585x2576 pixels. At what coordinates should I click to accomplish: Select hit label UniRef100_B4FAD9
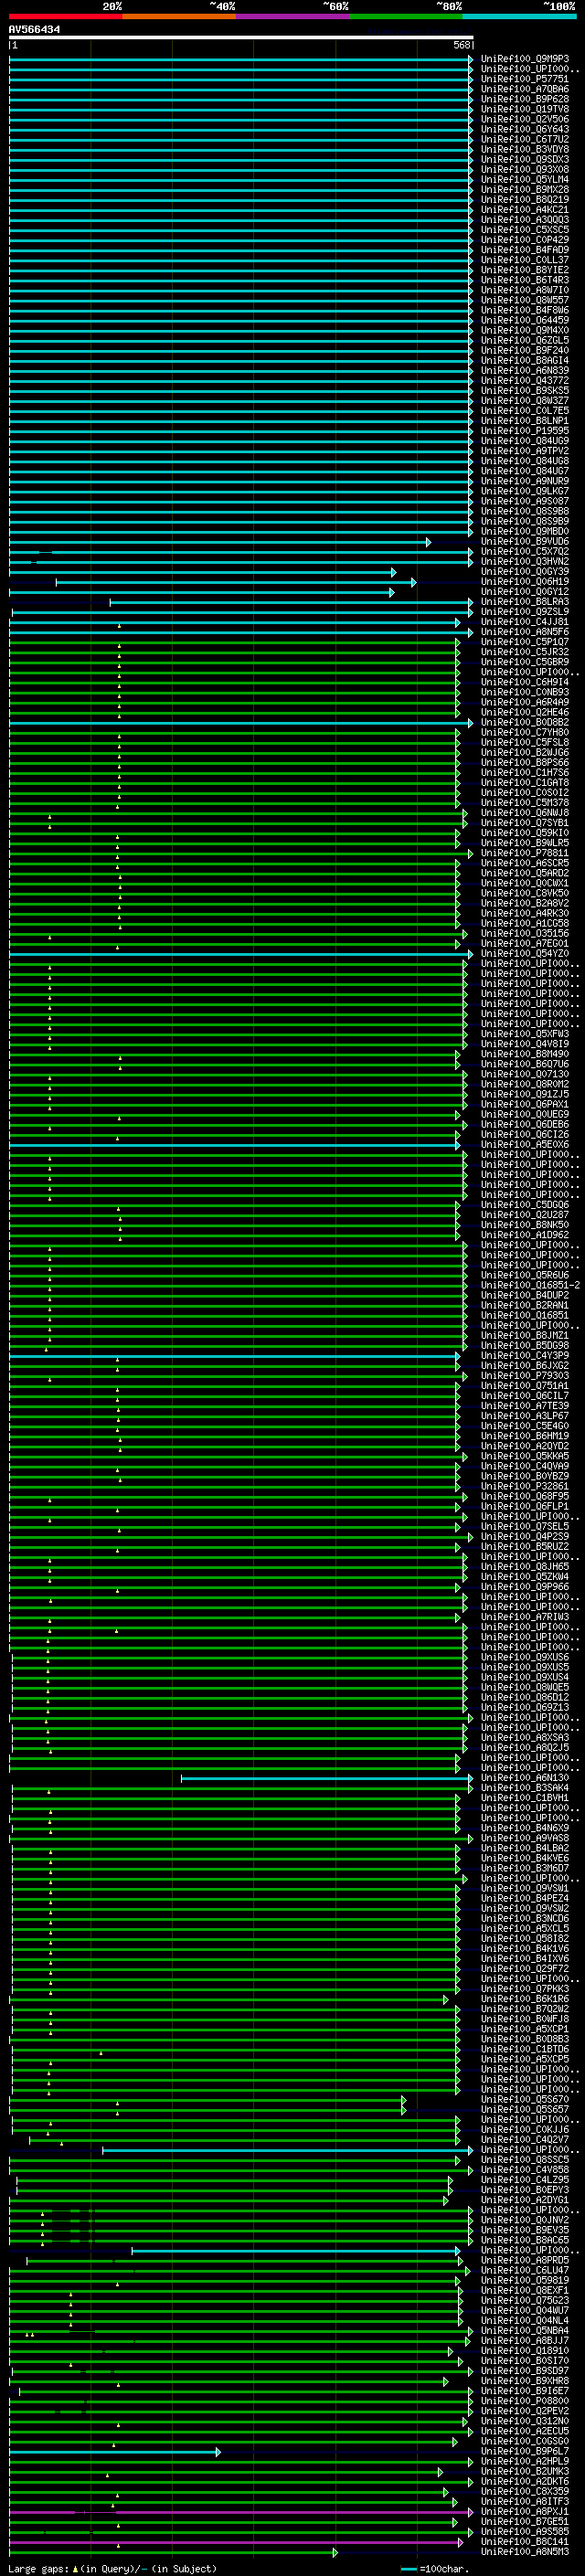click(x=525, y=250)
